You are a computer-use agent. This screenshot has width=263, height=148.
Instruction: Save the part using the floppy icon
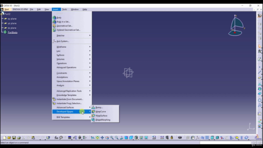[x=14, y=138]
